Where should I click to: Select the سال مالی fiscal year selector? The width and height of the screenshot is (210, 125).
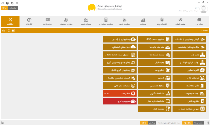click(x=10, y=8)
